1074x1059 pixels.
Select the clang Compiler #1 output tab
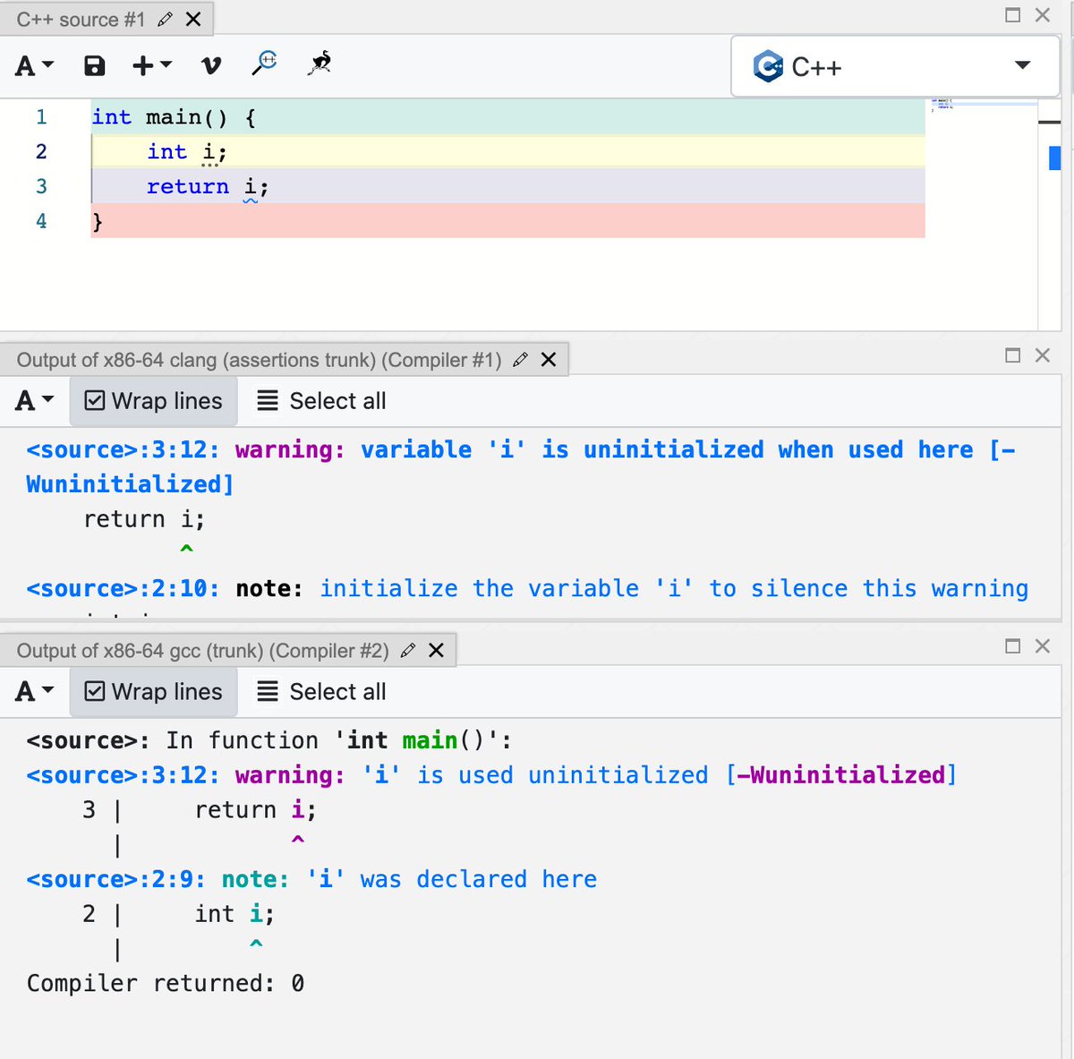coord(260,360)
